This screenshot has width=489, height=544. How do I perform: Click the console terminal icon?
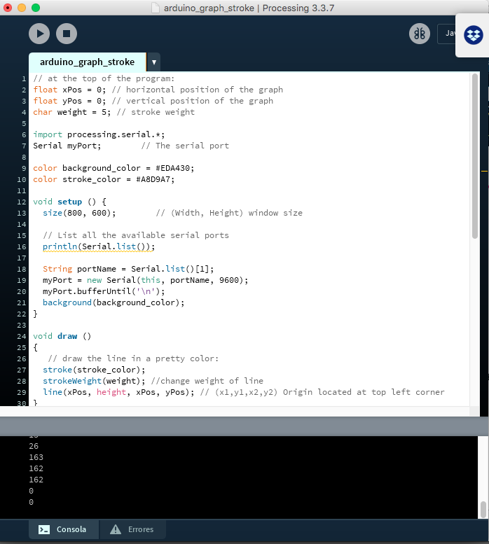point(44,529)
